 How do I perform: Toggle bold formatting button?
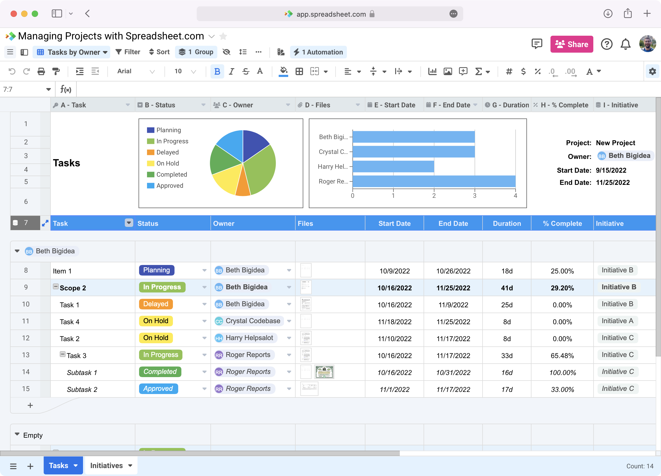217,71
